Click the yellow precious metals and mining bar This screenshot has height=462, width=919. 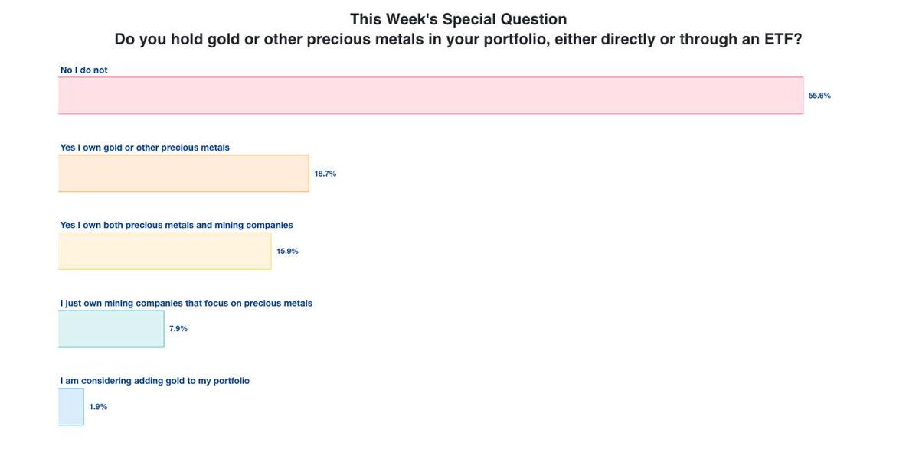click(x=165, y=252)
